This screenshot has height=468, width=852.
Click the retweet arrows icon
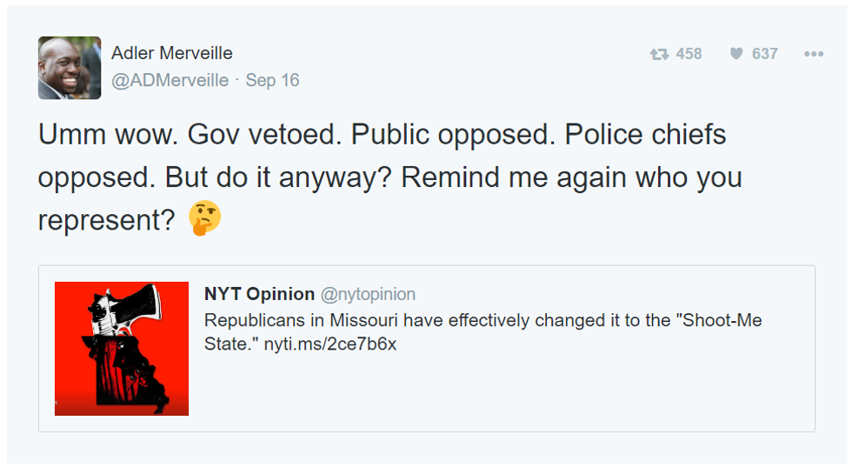tap(660, 54)
